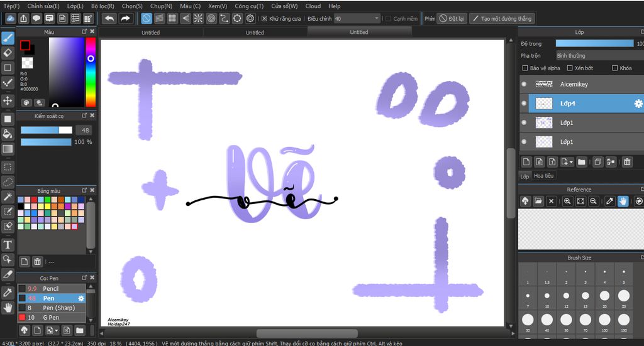Select the Move tool
Viewport: 644px width, 346px height.
tap(8, 100)
